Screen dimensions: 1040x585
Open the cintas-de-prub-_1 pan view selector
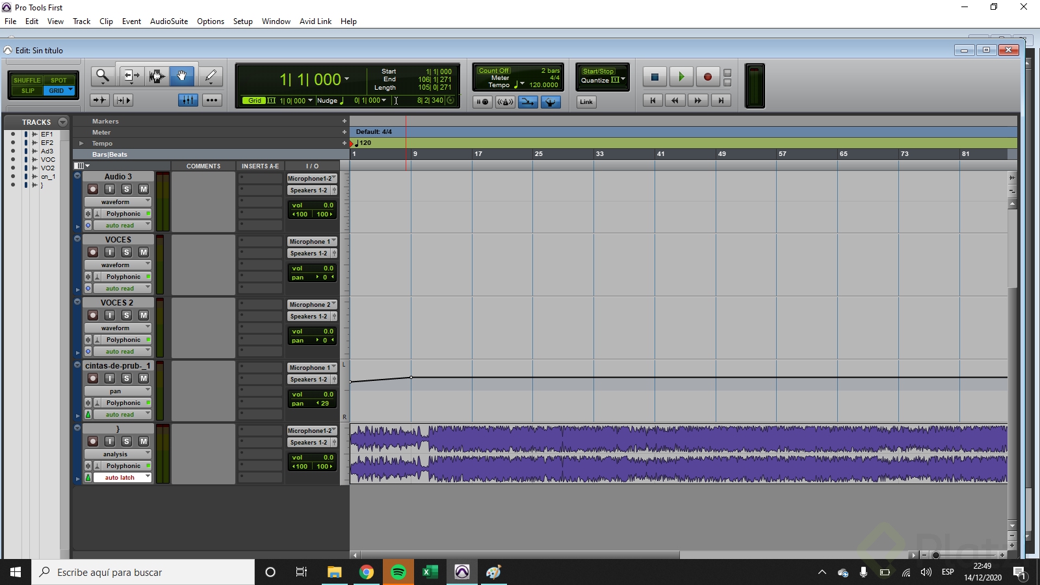click(118, 391)
